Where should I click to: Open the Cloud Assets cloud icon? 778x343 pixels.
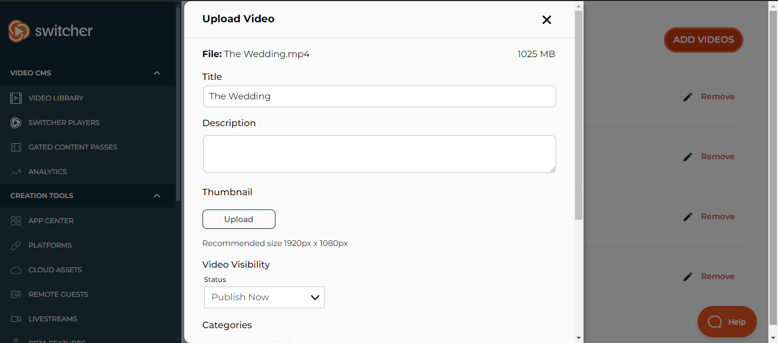tap(16, 270)
